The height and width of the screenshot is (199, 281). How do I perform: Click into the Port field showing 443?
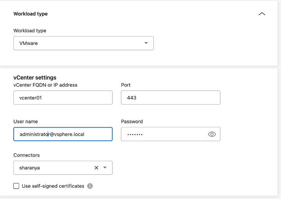(171, 98)
